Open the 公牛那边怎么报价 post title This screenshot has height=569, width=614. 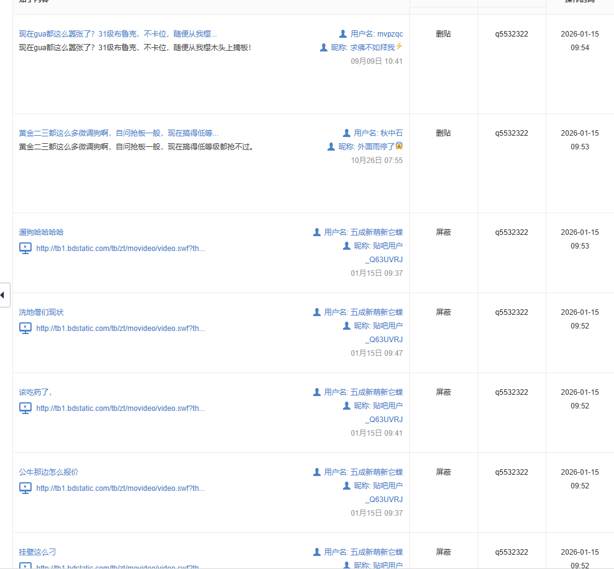[x=48, y=472]
